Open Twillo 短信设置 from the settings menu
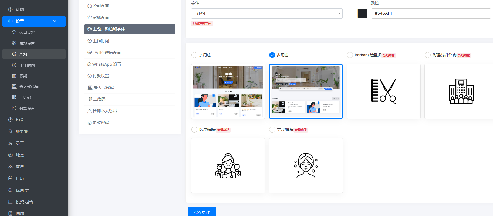493x216 pixels. click(107, 53)
